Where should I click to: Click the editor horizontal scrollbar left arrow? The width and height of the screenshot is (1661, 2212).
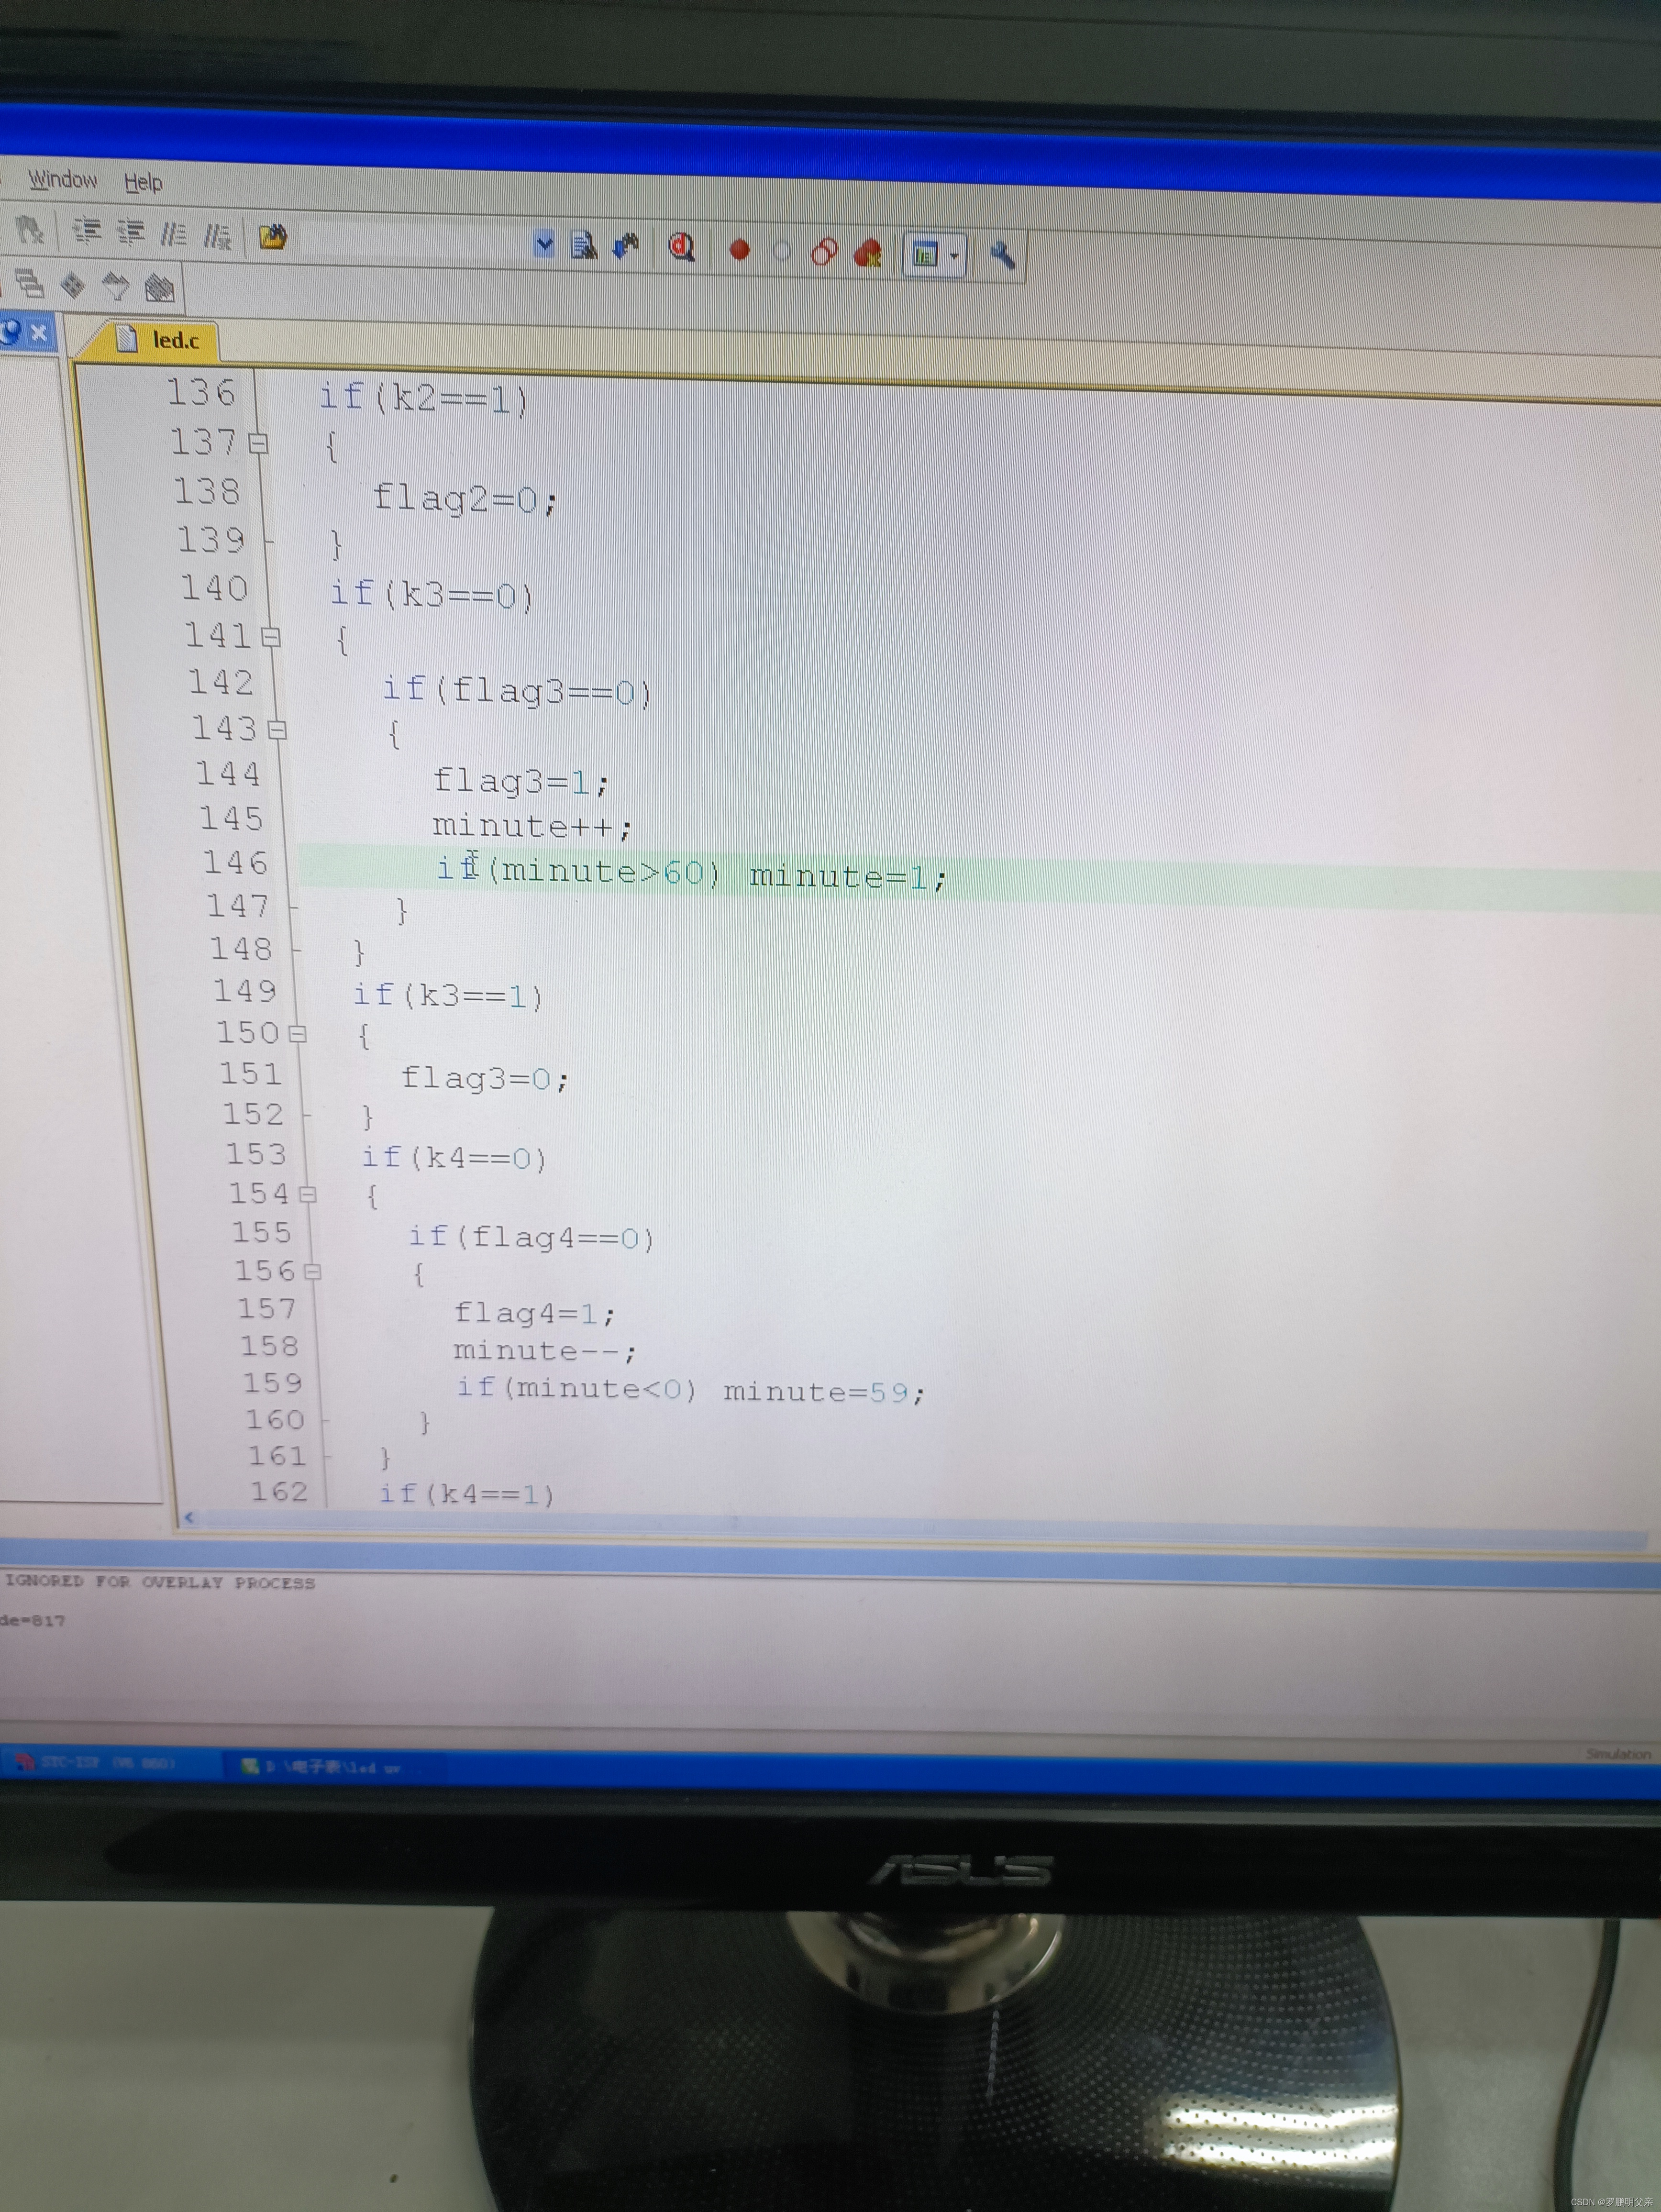190,1518
